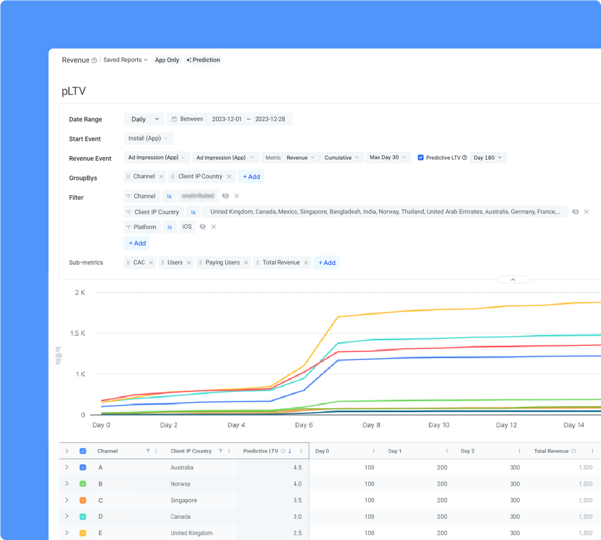Click the Prediction sparkle icon in the header

[x=189, y=60]
